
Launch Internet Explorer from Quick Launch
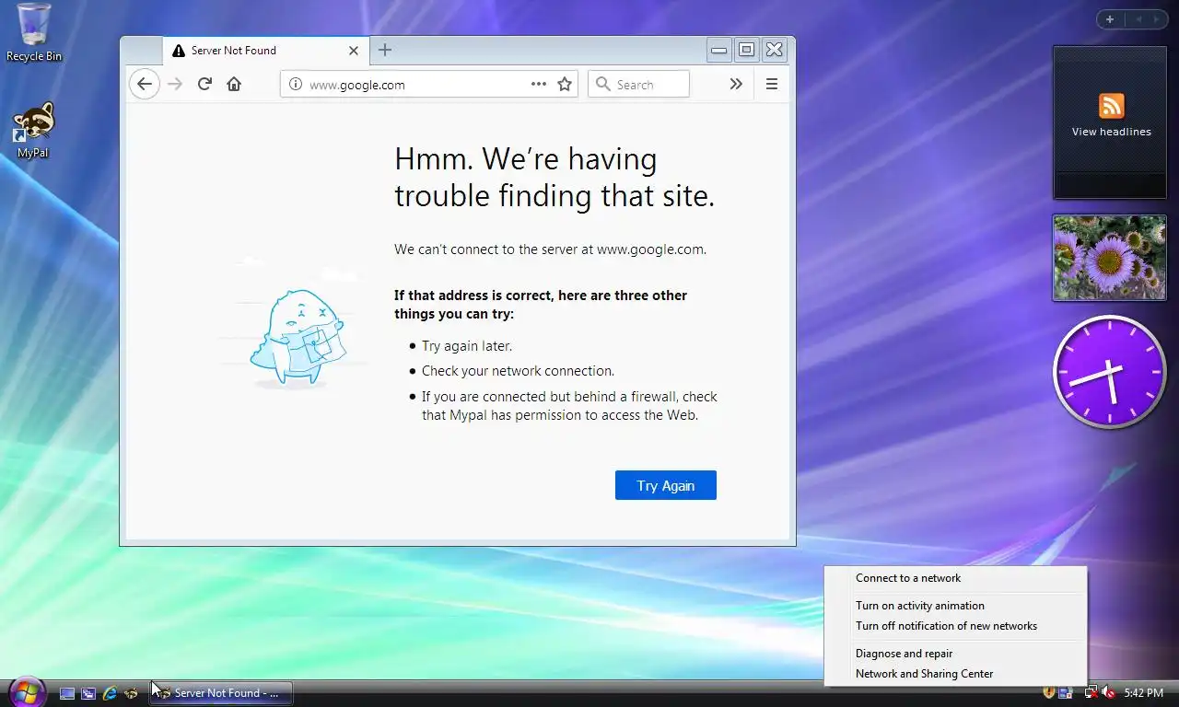(x=110, y=693)
